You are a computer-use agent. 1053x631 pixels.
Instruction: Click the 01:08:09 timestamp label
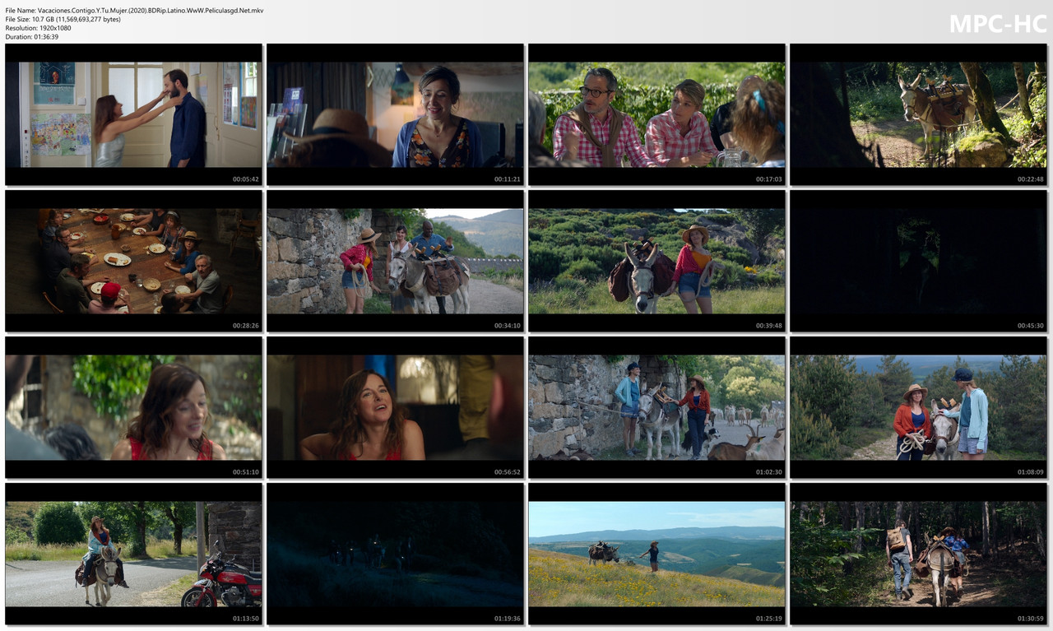(1030, 471)
